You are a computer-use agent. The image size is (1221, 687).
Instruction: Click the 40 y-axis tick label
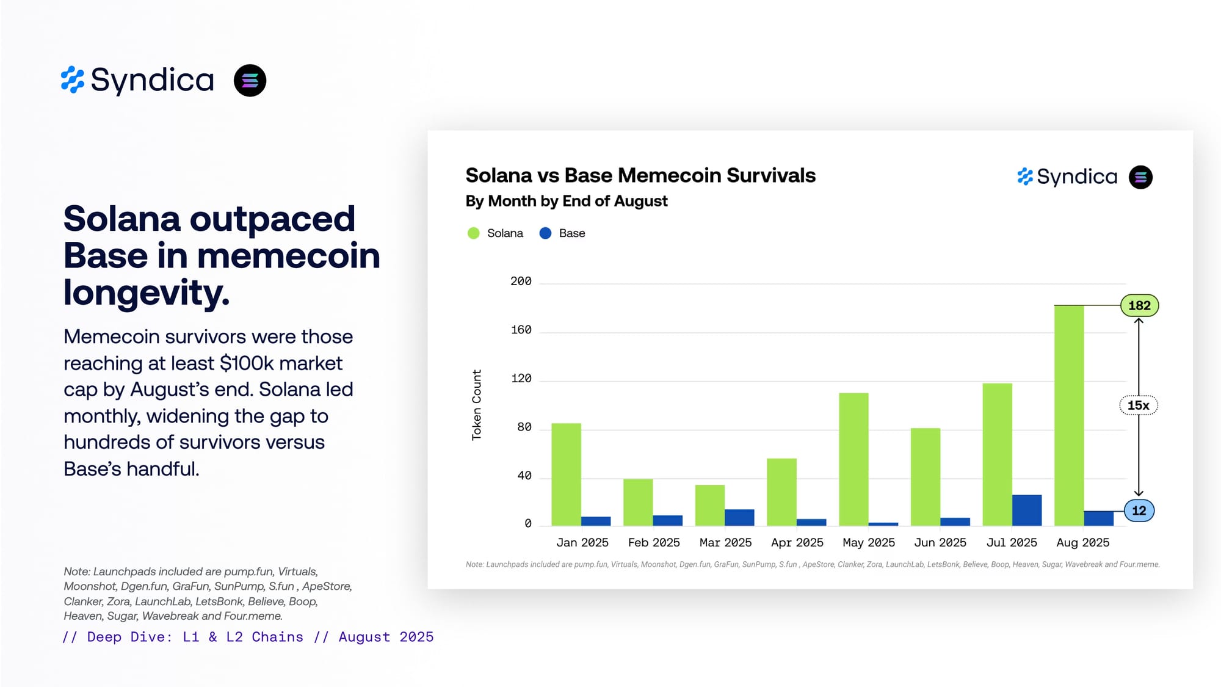(524, 476)
